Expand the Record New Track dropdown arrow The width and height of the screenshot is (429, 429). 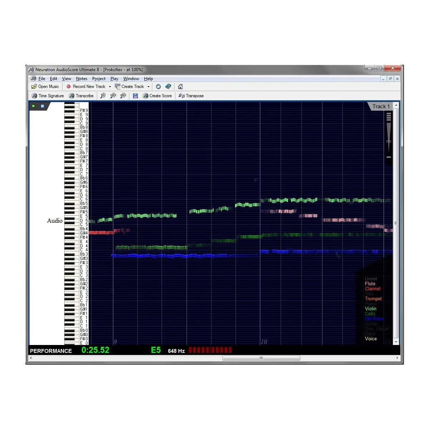109,86
